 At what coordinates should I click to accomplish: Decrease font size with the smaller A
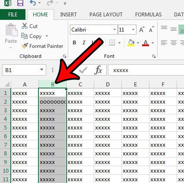(152, 29)
